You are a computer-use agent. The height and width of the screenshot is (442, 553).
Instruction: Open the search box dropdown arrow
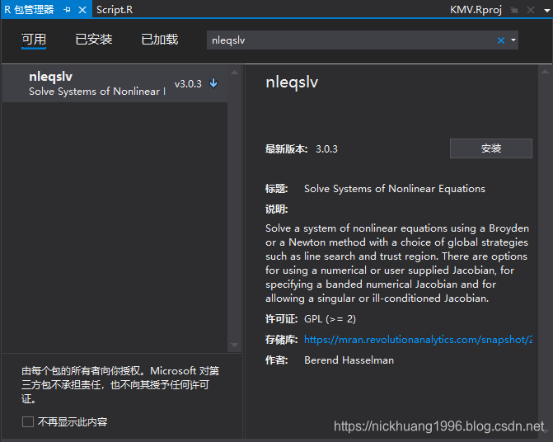tap(513, 40)
